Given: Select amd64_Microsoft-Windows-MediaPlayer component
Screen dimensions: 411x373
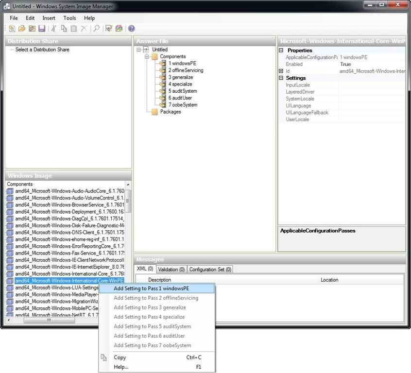Looking at the screenshot, I should (x=57, y=295).
